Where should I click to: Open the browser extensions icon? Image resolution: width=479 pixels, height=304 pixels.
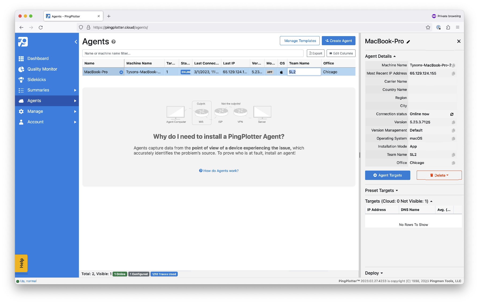click(448, 27)
